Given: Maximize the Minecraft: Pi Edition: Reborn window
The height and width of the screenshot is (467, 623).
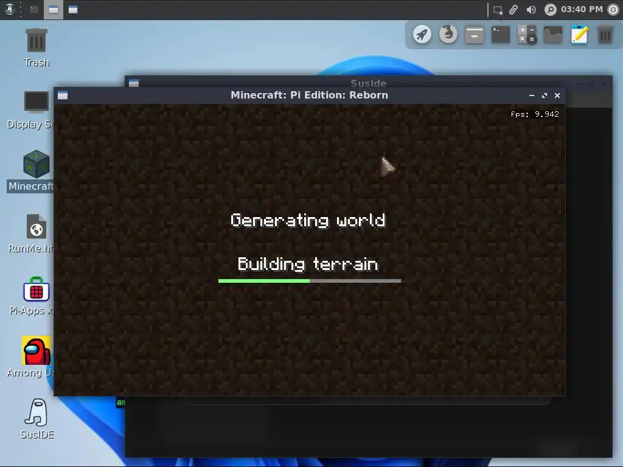Looking at the screenshot, I should 545,95.
